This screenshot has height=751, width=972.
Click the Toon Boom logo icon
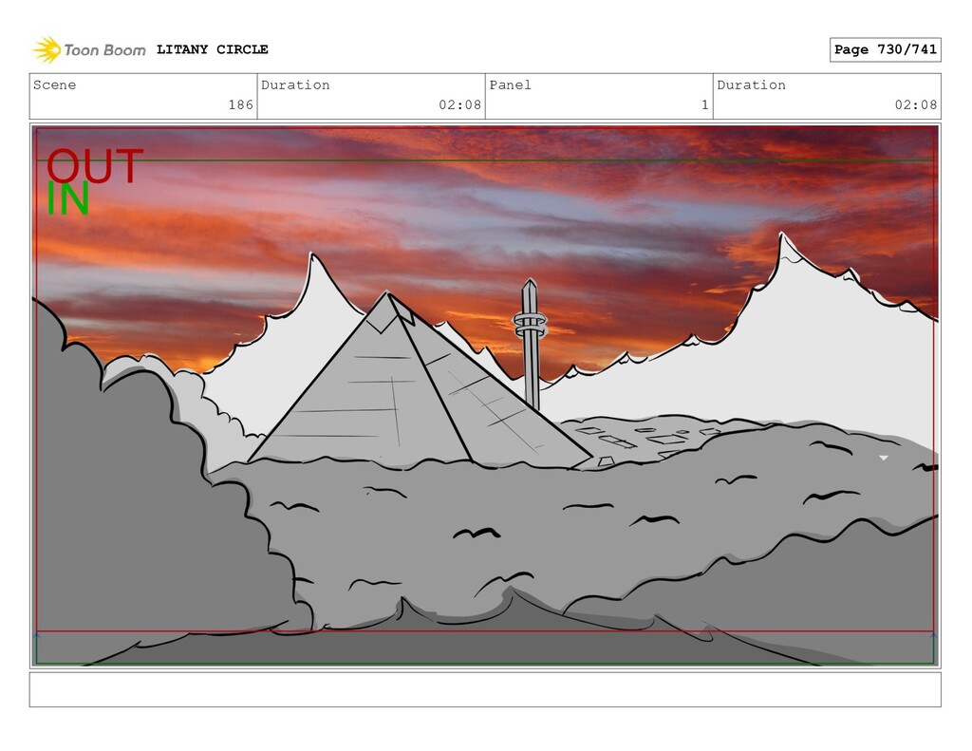click(x=47, y=49)
